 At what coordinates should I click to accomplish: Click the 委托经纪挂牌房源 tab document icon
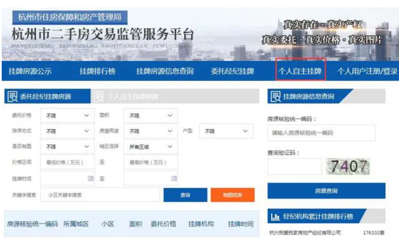pos(13,97)
